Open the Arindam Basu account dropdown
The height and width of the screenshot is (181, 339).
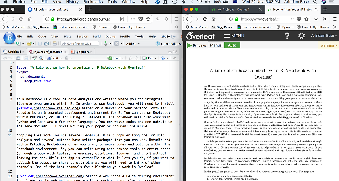(x=324, y=36)
